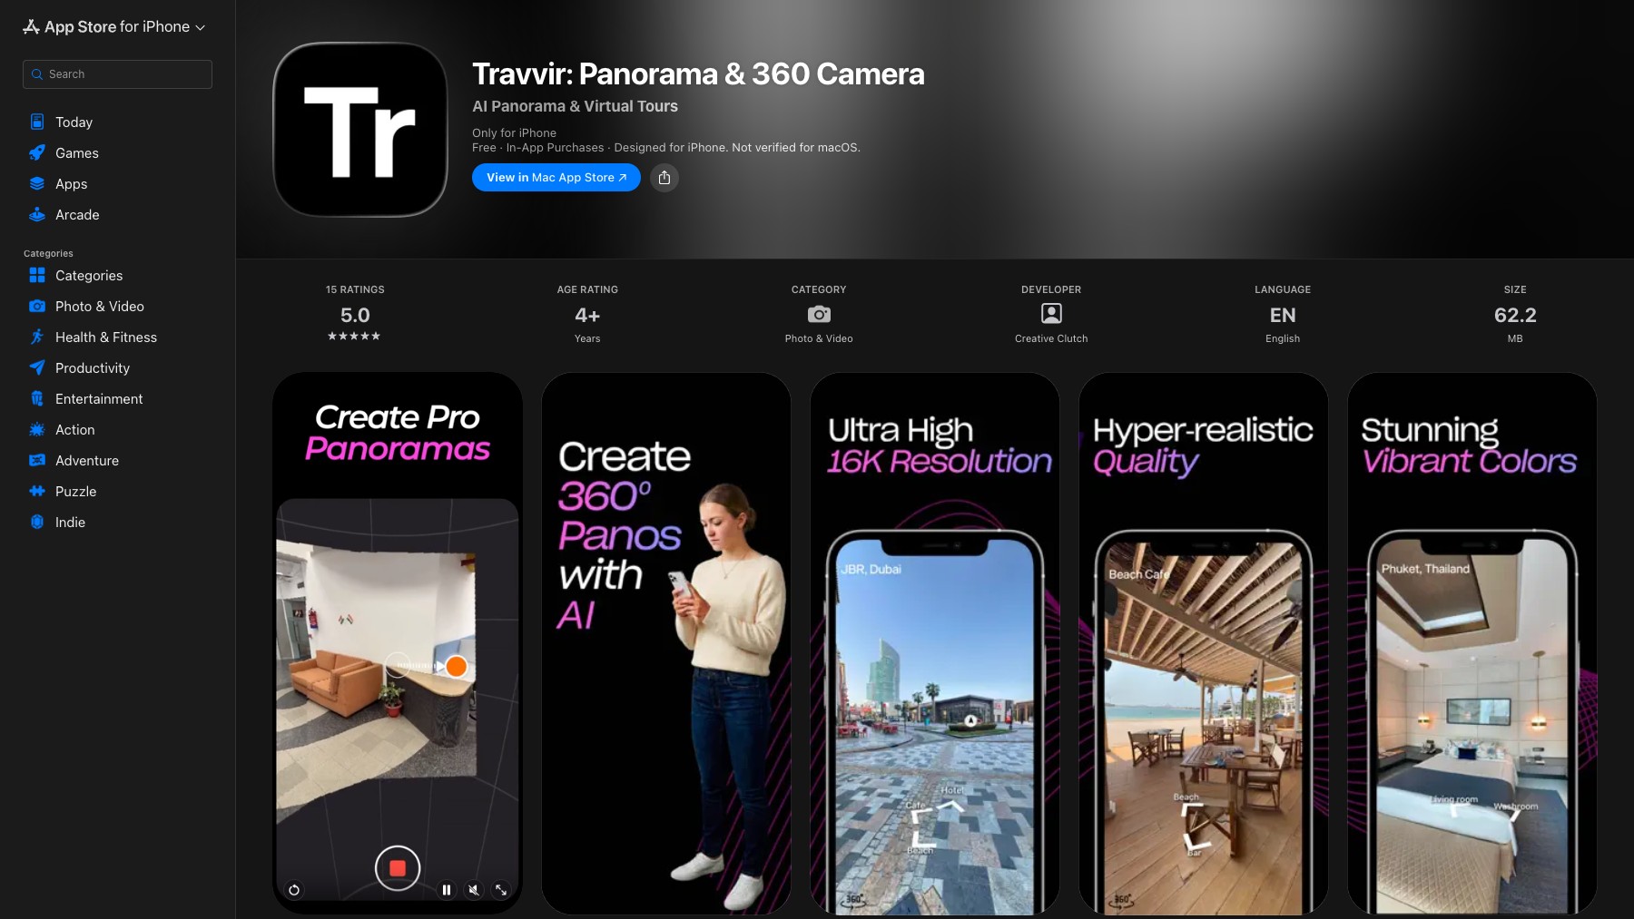The width and height of the screenshot is (1634, 919).
Task: Open Ultra High 16K Resolution screenshot
Action: pos(935,643)
